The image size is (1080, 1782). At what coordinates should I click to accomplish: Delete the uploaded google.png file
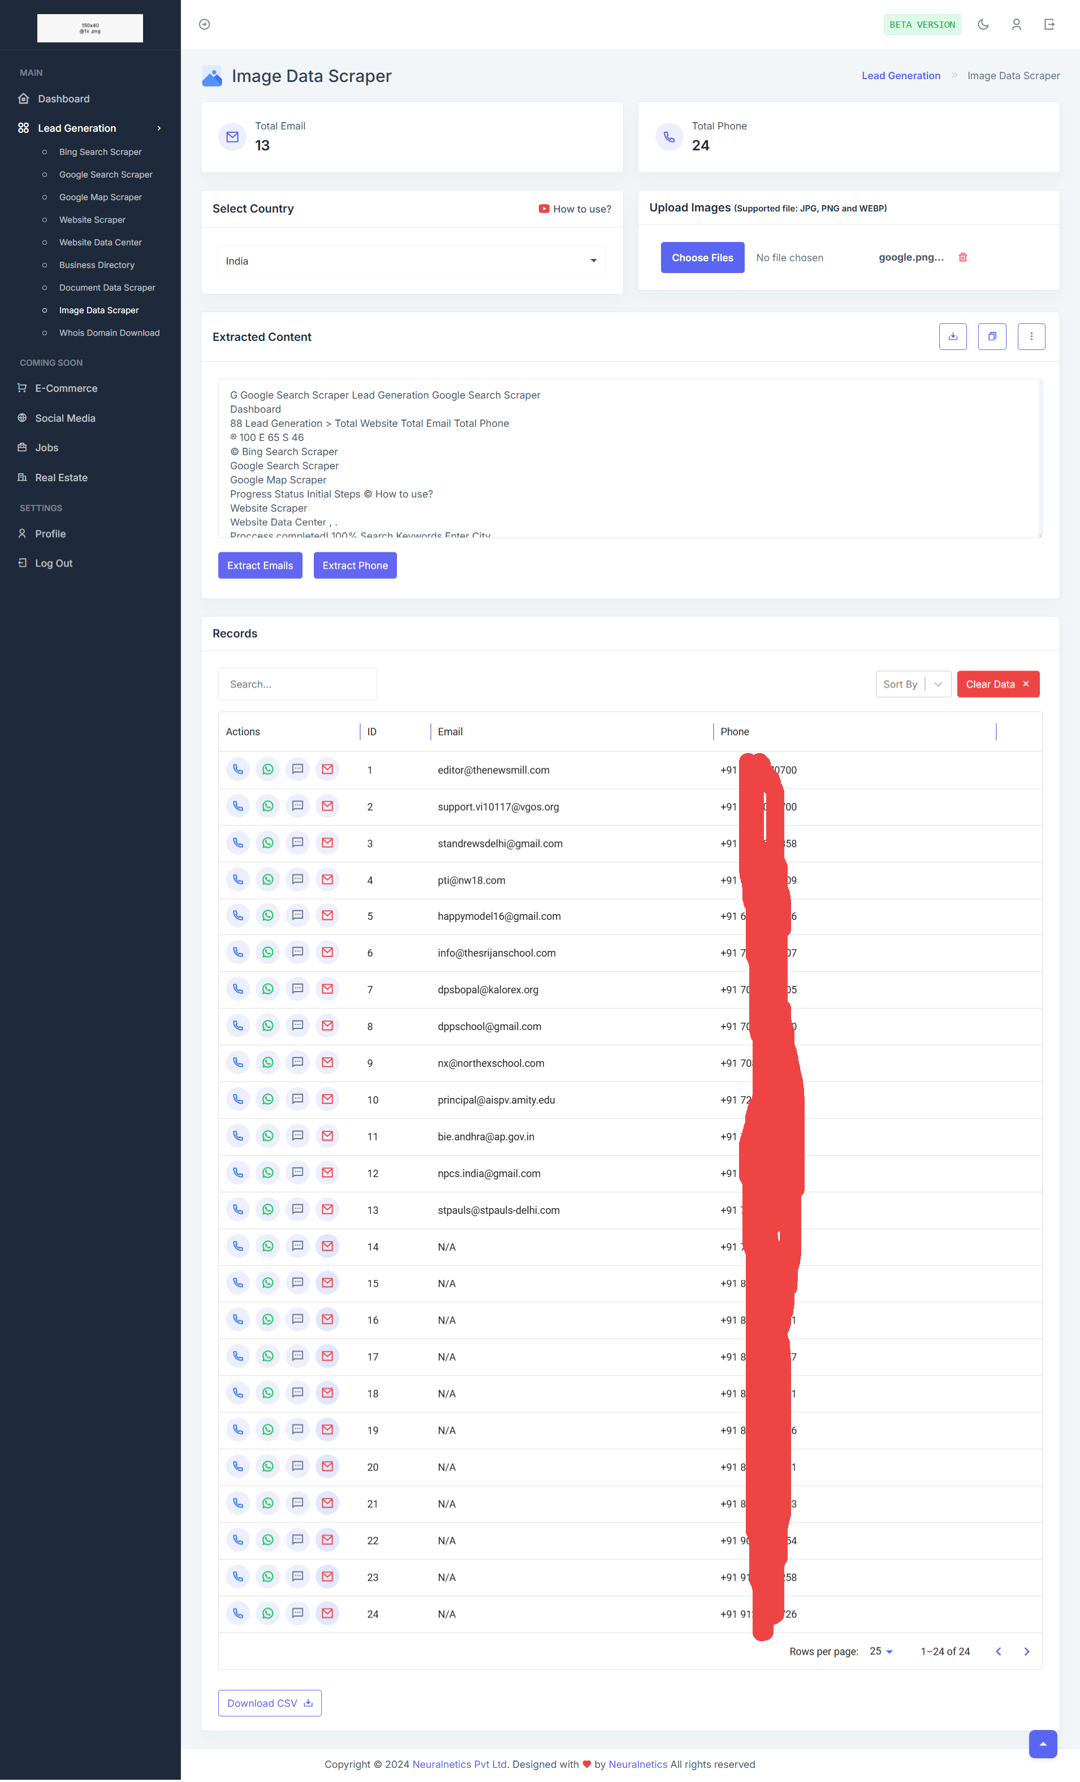[963, 257]
